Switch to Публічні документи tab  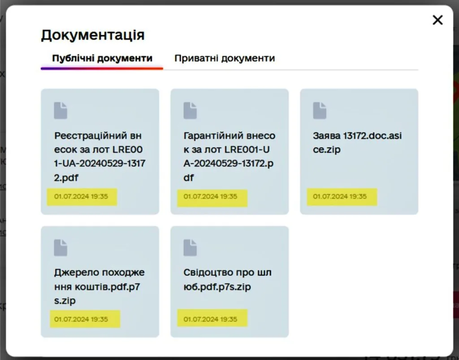click(102, 58)
